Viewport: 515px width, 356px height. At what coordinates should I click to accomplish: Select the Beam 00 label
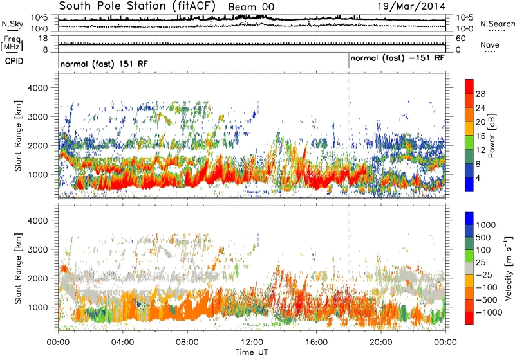point(251,7)
